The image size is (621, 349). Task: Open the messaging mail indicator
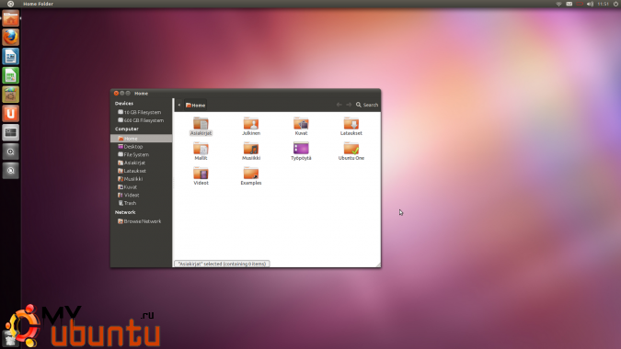(x=569, y=4)
